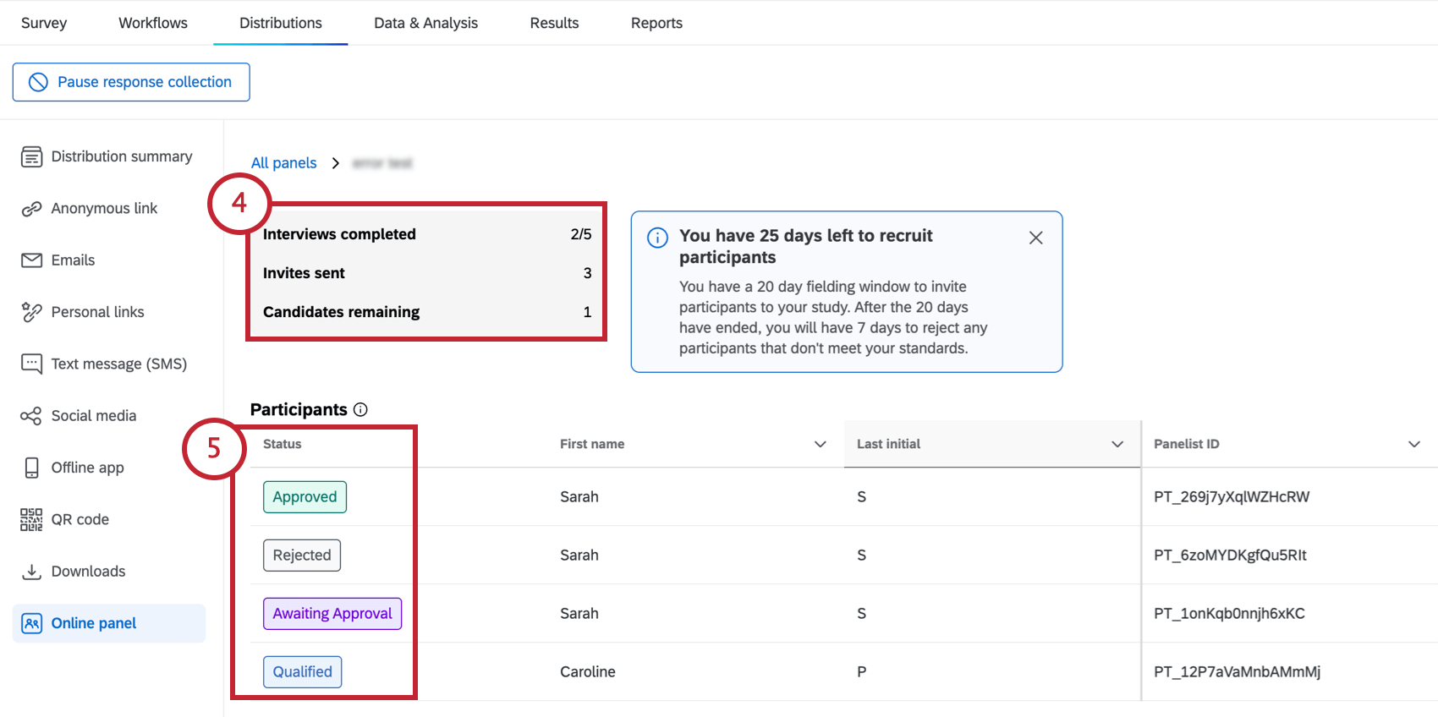Select Online panel in the sidebar
The image size is (1438, 717).
tap(94, 623)
